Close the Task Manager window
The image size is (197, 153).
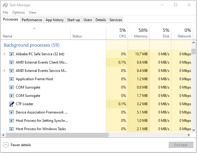(189, 5)
